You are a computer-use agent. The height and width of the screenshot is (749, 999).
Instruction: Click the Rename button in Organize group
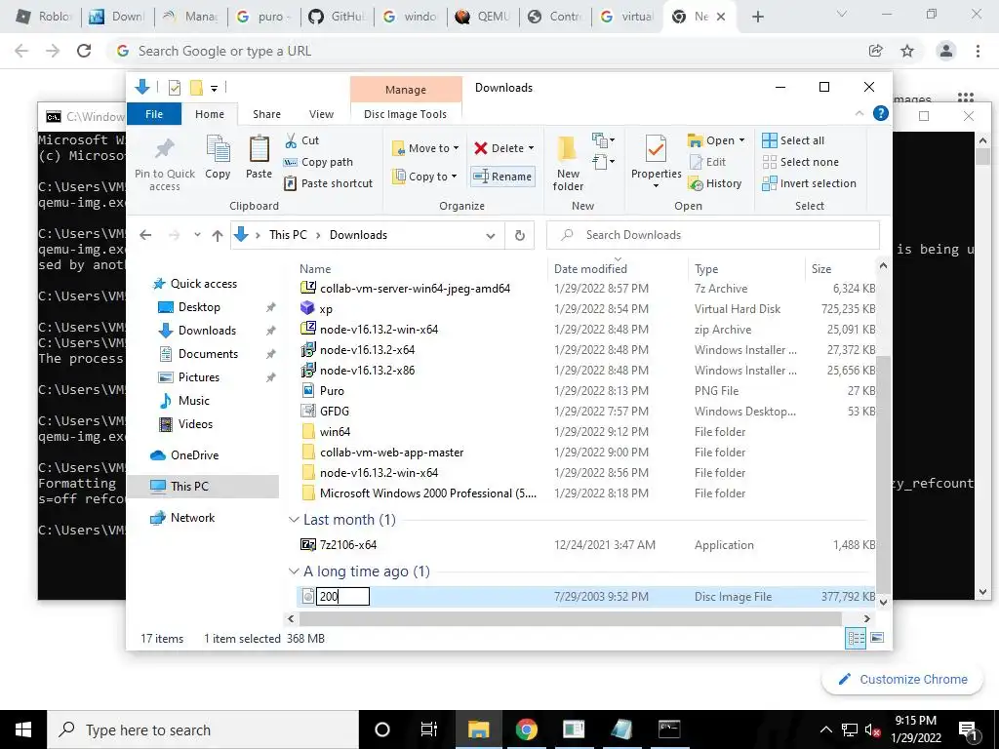click(x=502, y=177)
